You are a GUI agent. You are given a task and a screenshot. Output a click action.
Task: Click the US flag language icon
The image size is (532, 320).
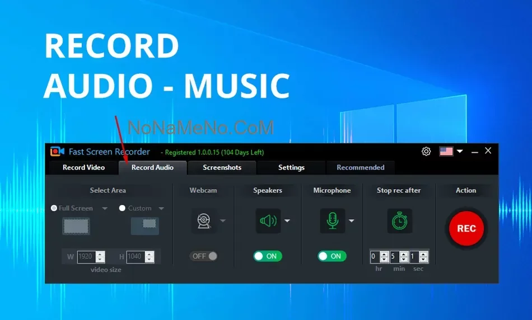coord(446,151)
